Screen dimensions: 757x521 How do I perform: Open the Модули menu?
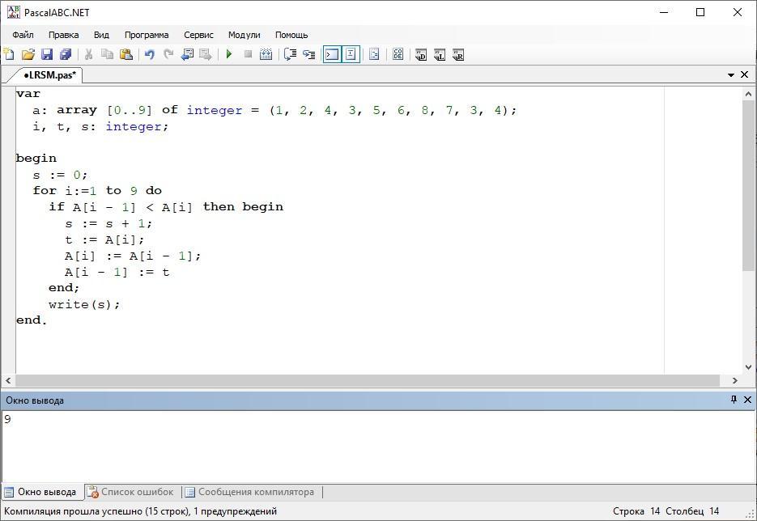[245, 35]
